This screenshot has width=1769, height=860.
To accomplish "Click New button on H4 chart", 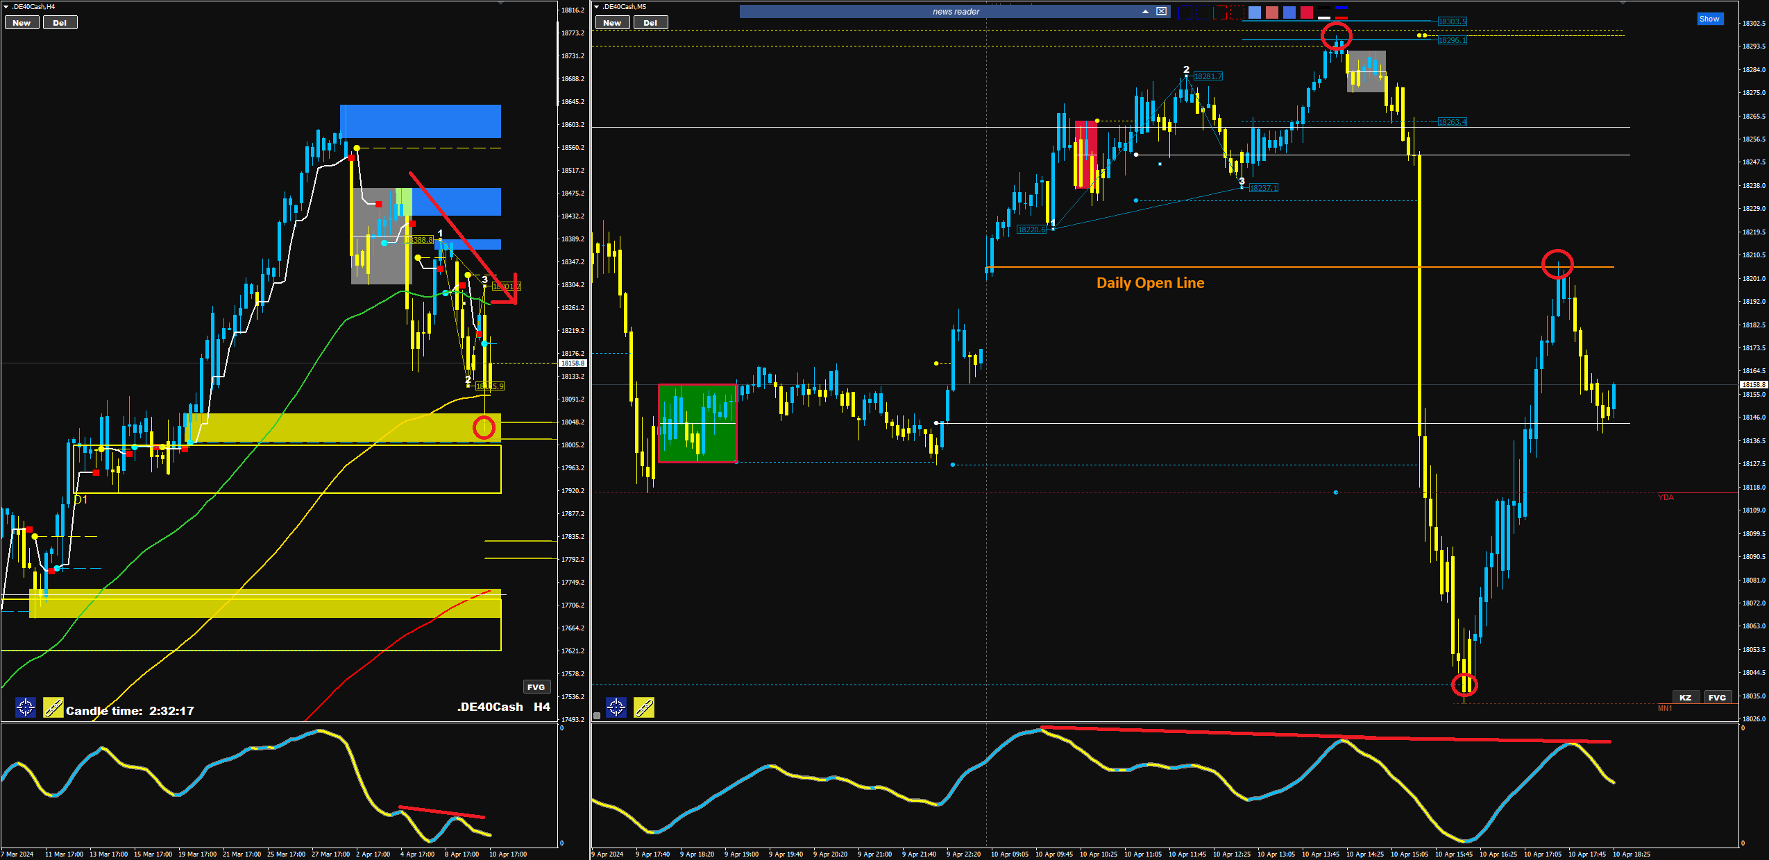I will [22, 23].
